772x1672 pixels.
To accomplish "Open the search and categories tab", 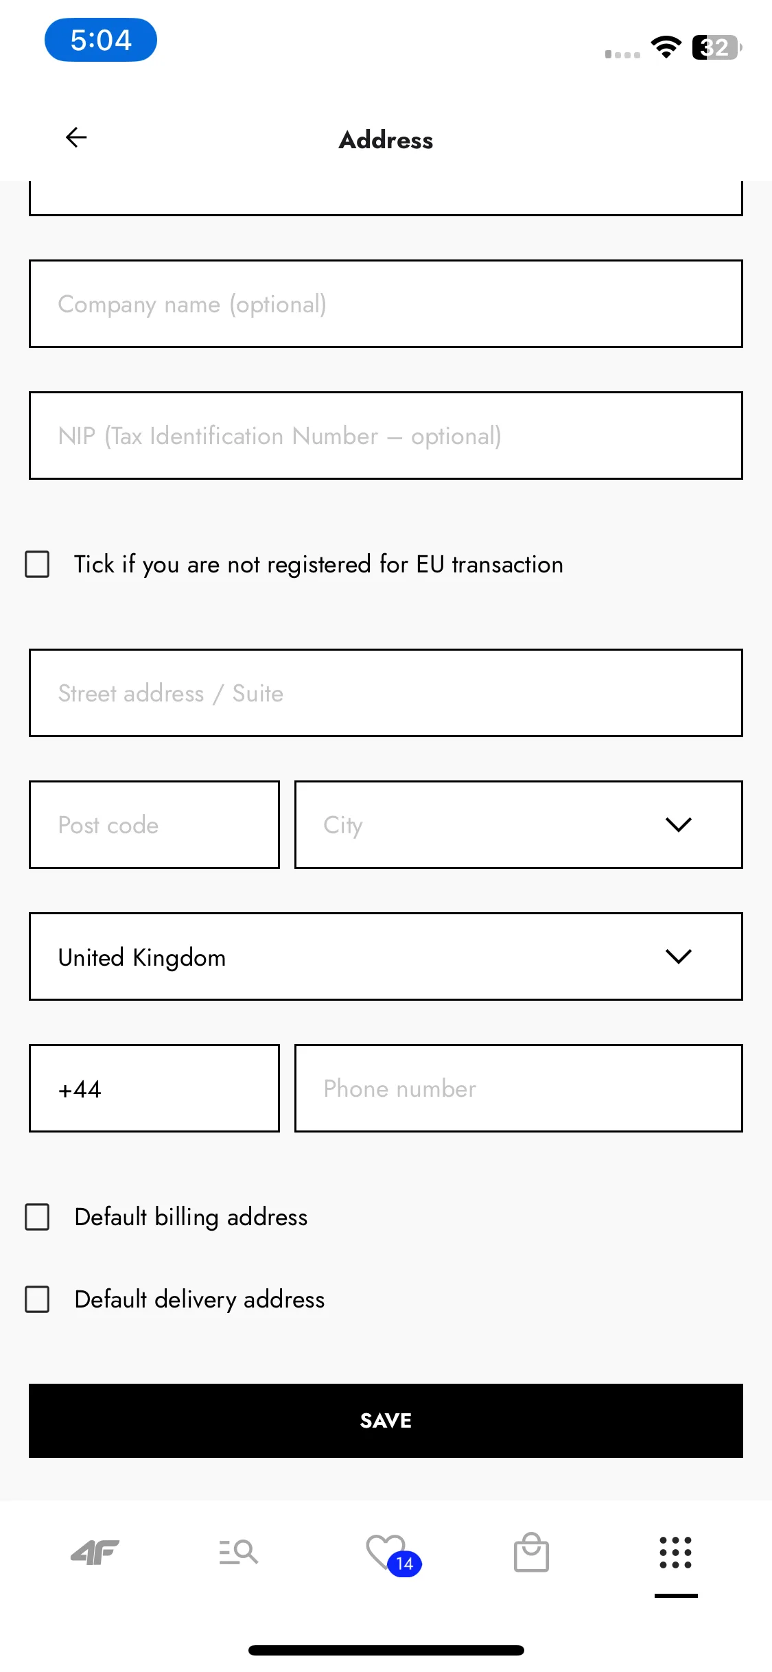I will pyautogui.click(x=239, y=1552).
